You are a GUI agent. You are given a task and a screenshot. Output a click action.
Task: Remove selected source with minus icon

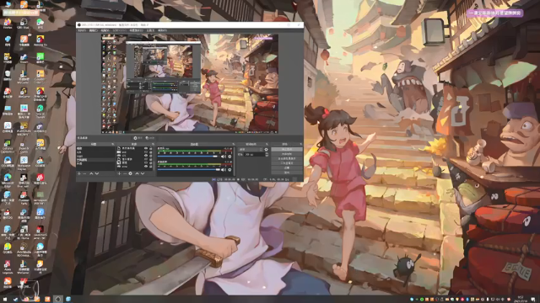click(125, 173)
